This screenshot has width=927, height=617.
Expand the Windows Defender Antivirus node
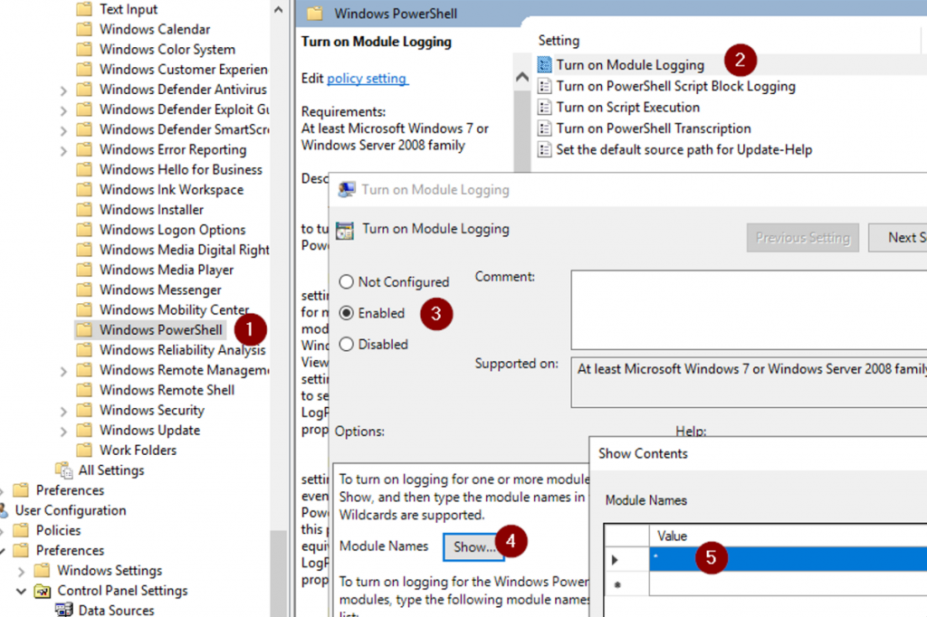64,90
